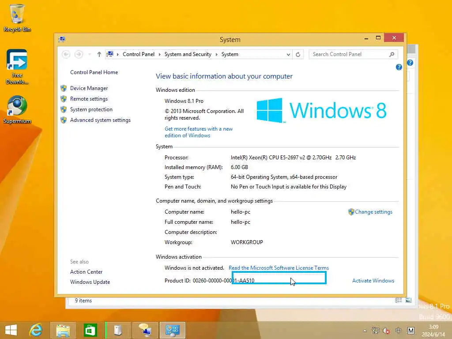Viewport: 452px width, 339px height.
Task: Open the Recycle Bin desktop icon
Action: point(17,18)
